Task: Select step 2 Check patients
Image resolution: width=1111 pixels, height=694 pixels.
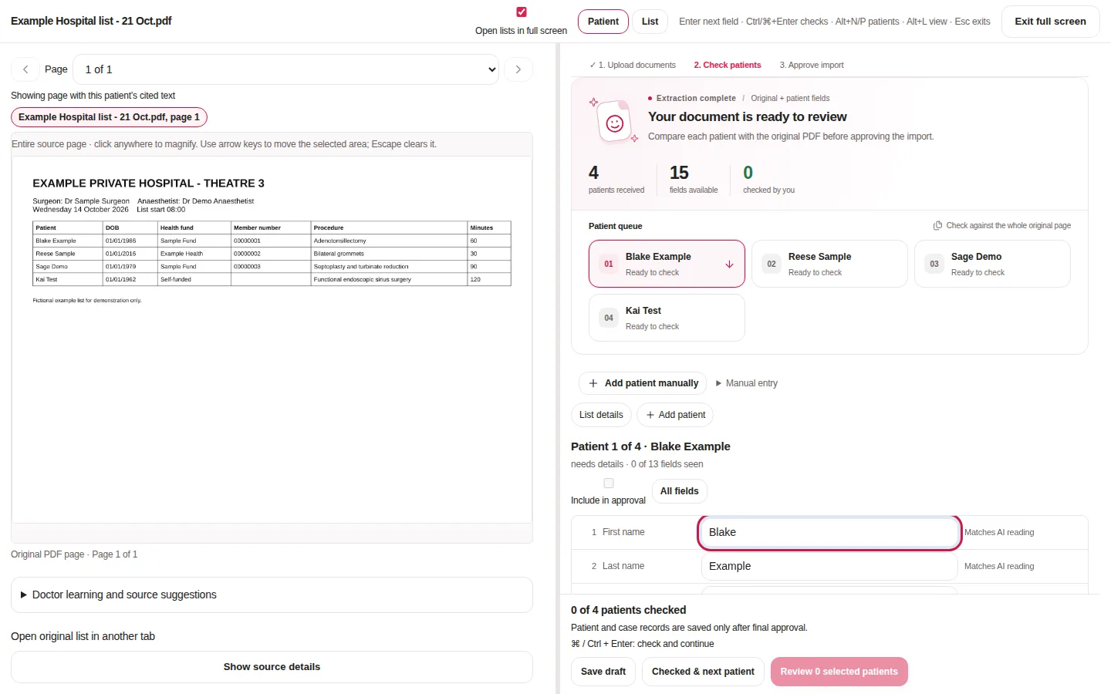Action: coord(728,65)
